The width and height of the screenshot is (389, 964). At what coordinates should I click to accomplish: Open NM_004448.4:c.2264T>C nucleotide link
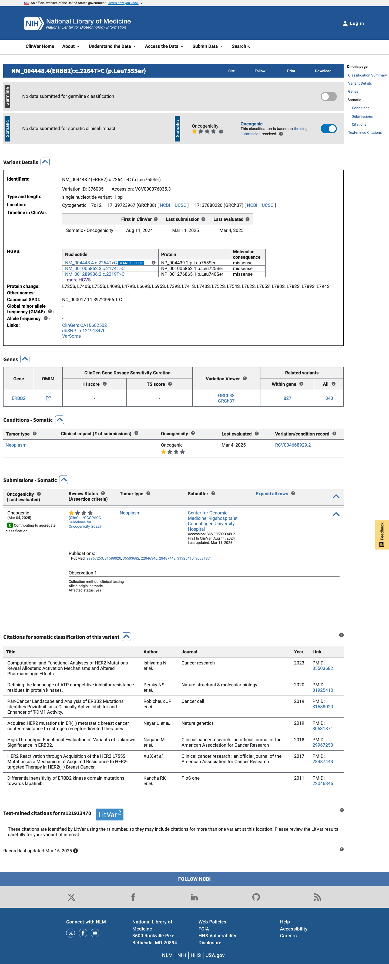click(x=91, y=263)
